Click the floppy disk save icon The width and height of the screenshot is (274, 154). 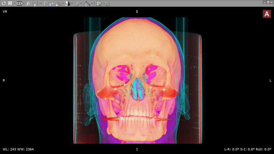pos(10,4)
